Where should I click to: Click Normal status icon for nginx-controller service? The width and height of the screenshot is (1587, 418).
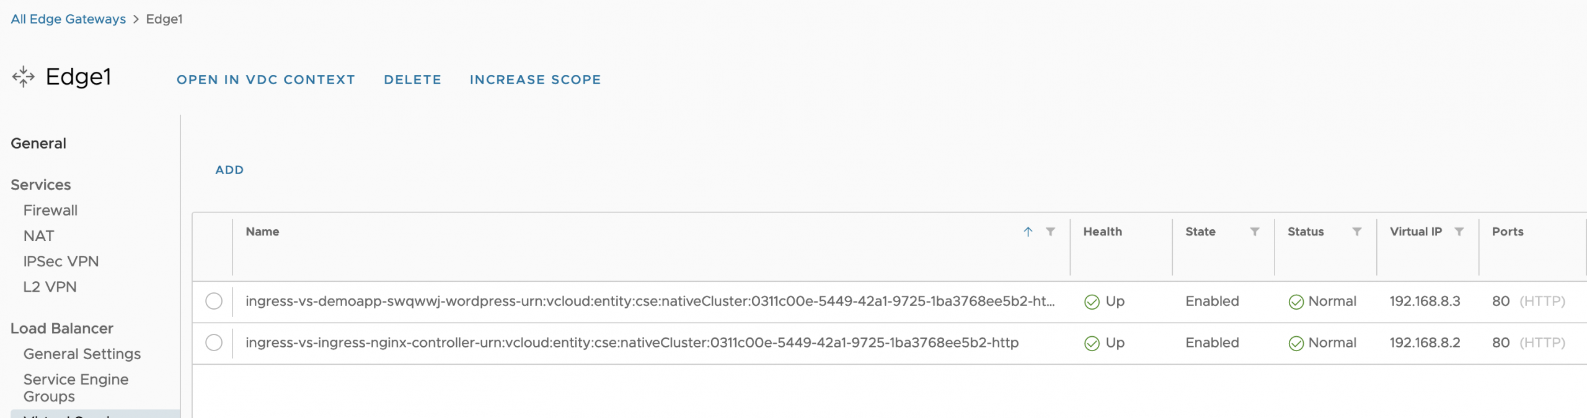(1296, 343)
